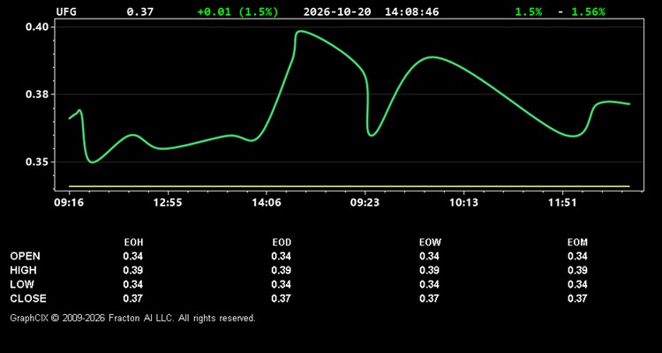662x353 pixels.
Task: Select the 14:06 time axis label
Action: 267,203
